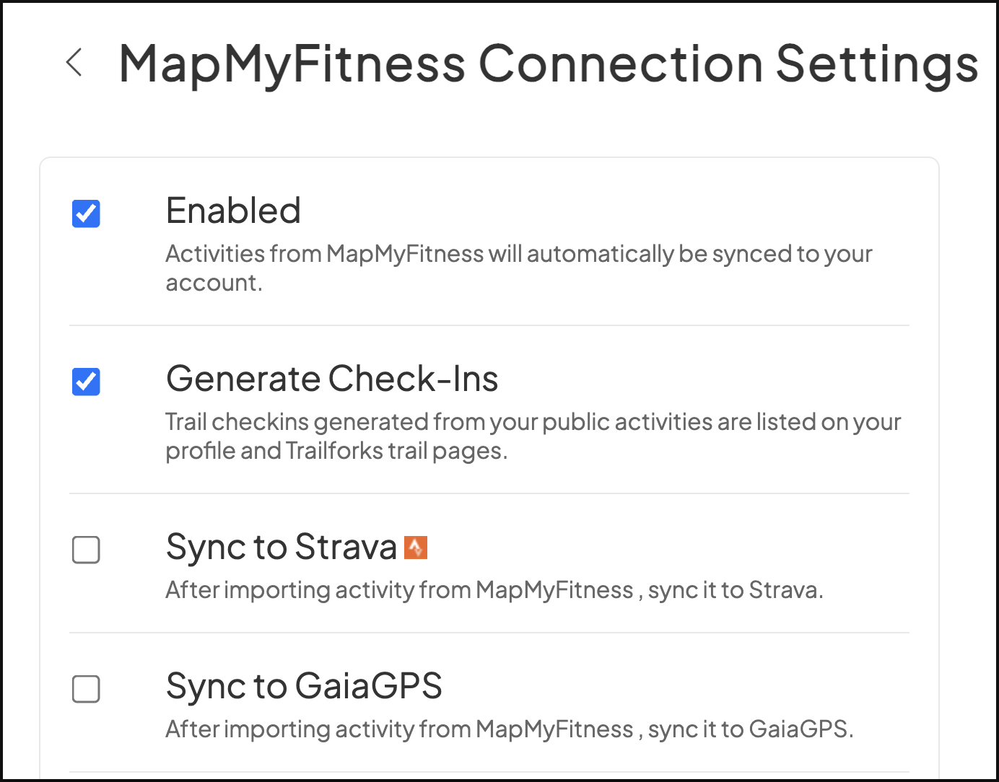Click the orange Strava logo icon
This screenshot has height=782, width=999.
(x=416, y=548)
